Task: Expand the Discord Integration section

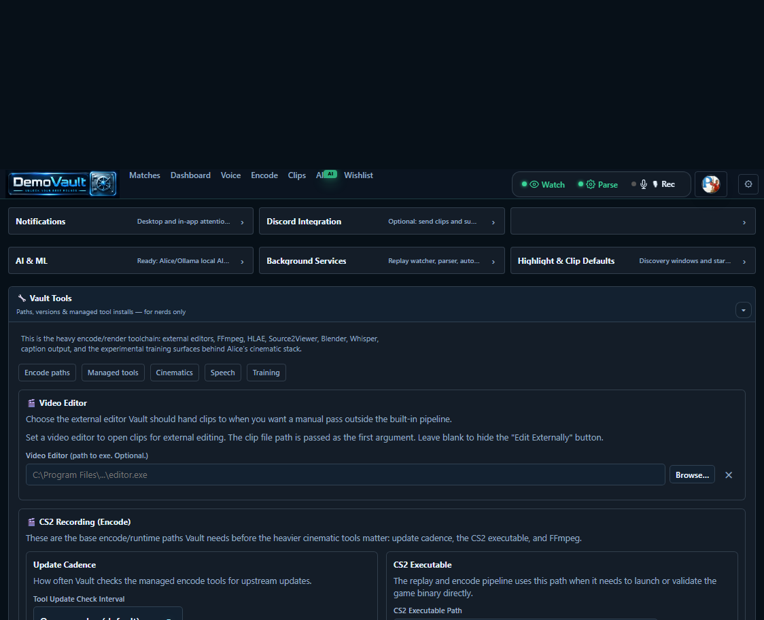Action: [381, 222]
